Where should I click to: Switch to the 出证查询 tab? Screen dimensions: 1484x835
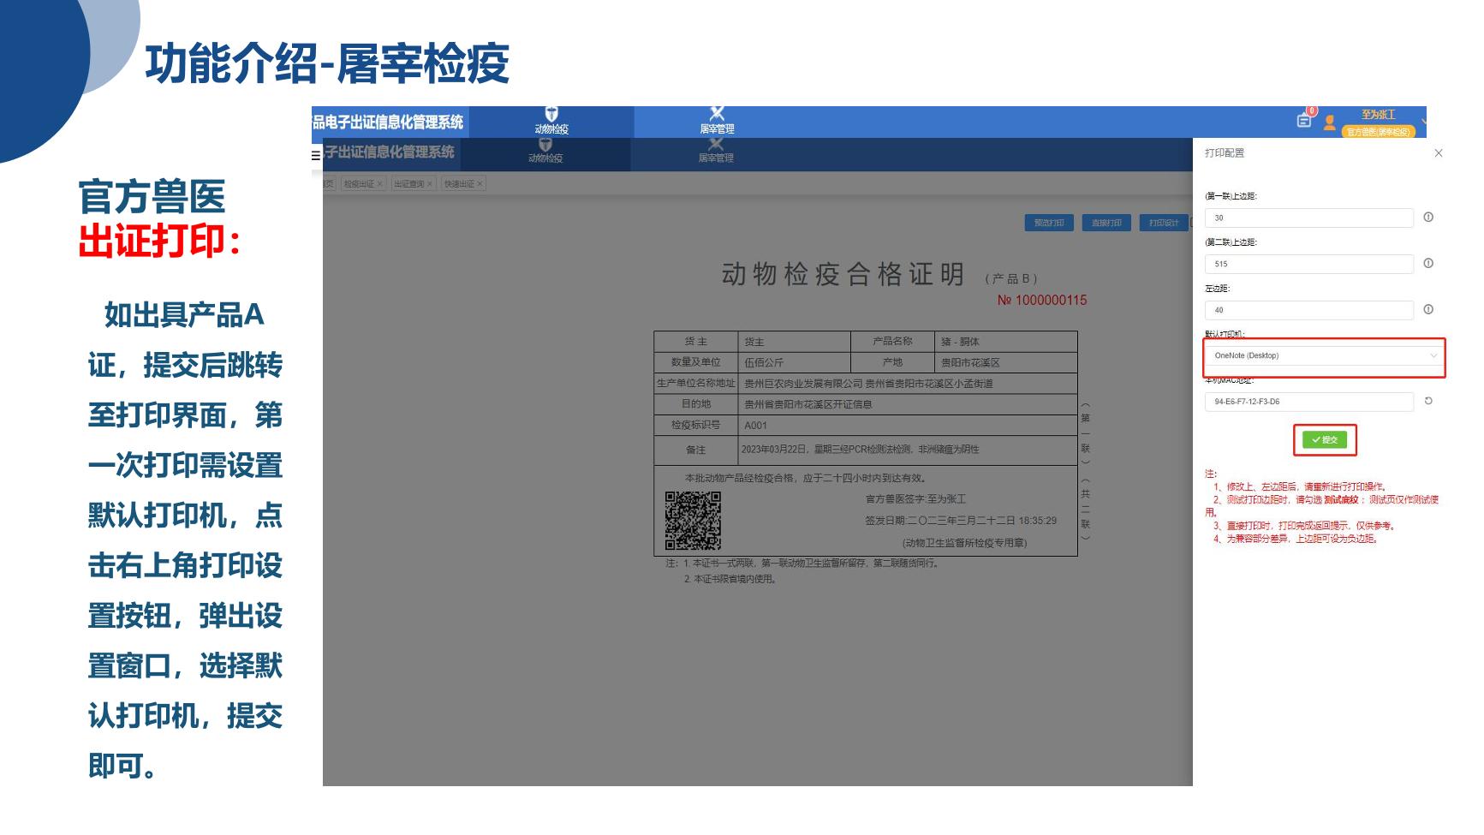click(408, 184)
